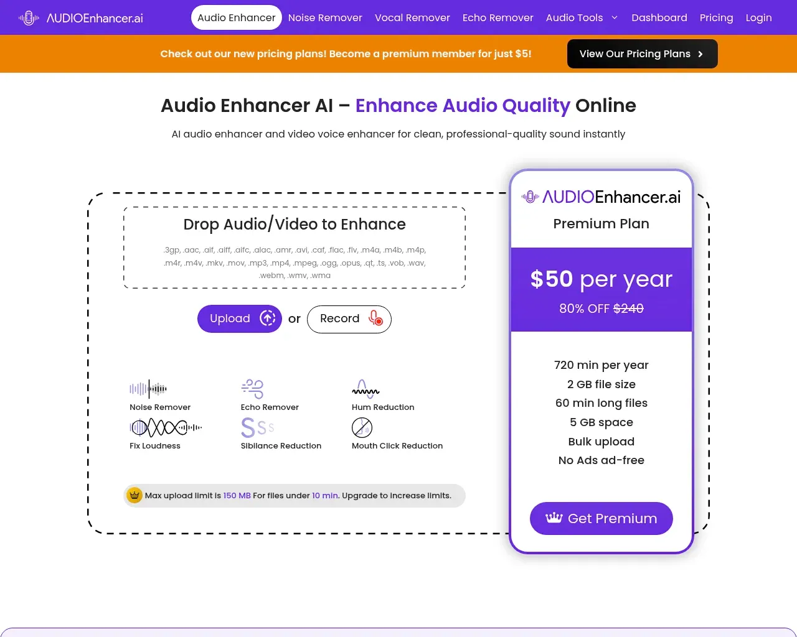This screenshot has width=797, height=637.
Task: Click the Echo Remover feature label
Action: [x=270, y=407]
